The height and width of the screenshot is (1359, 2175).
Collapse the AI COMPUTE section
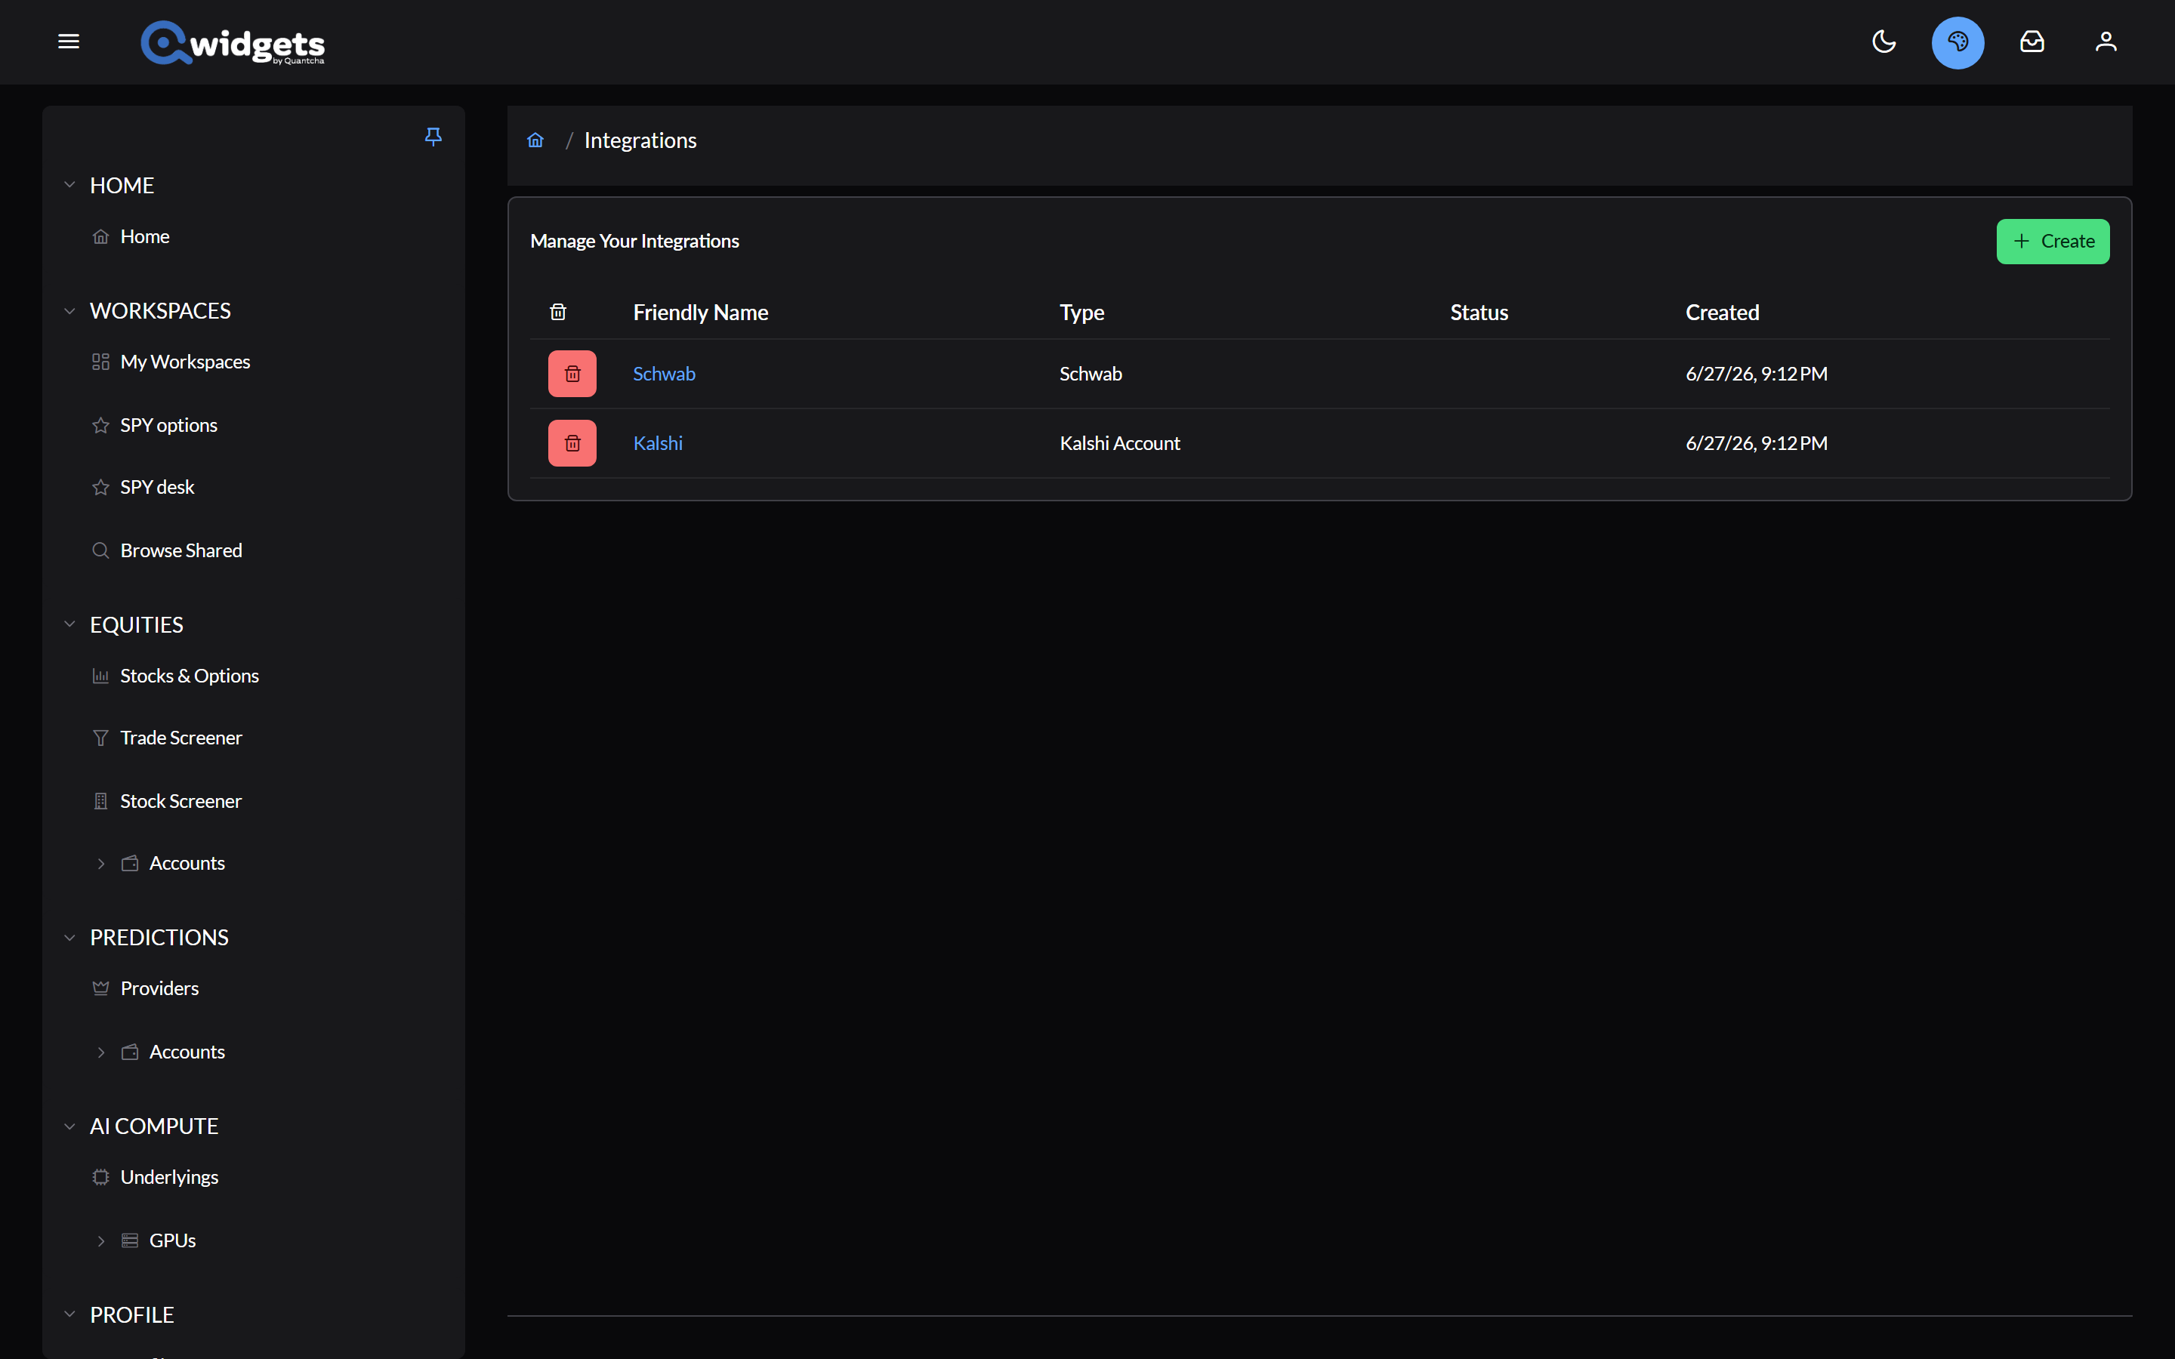coord(69,1126)
